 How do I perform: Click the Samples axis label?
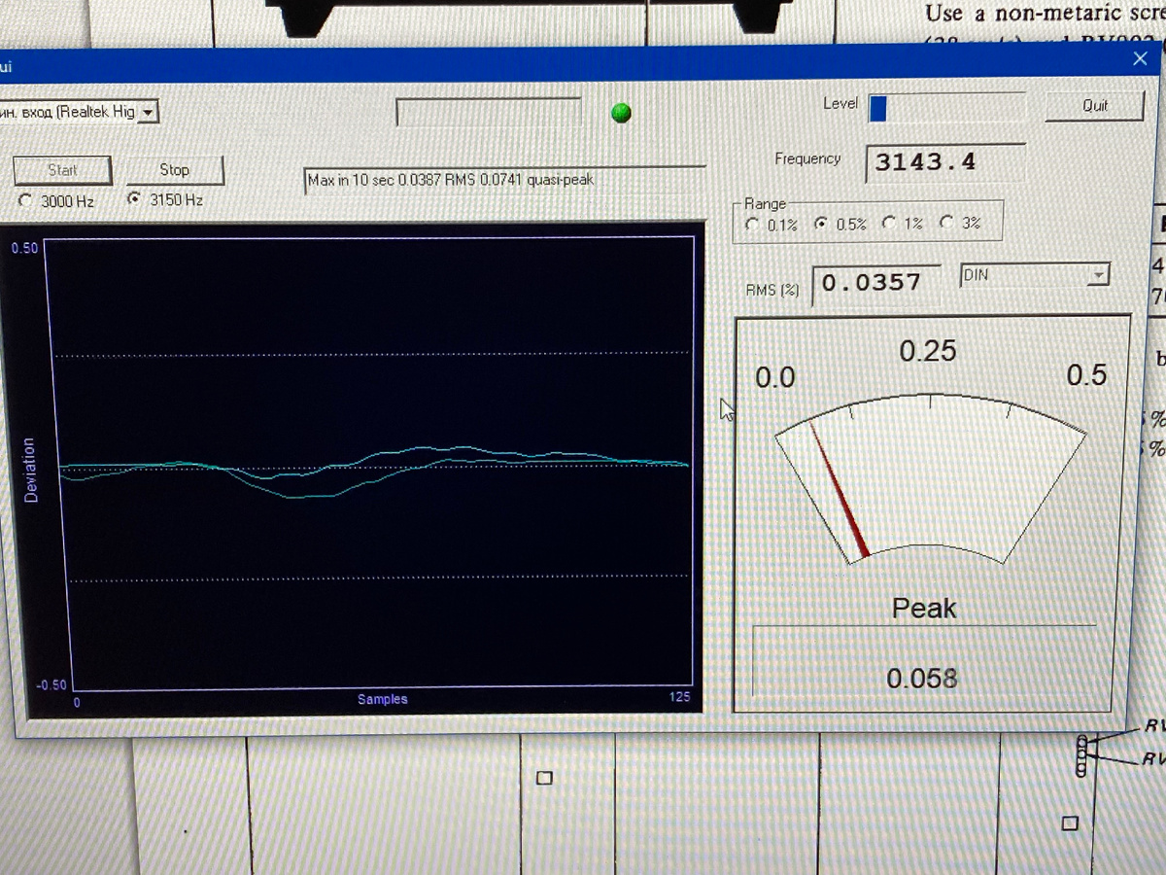(383, 699)
